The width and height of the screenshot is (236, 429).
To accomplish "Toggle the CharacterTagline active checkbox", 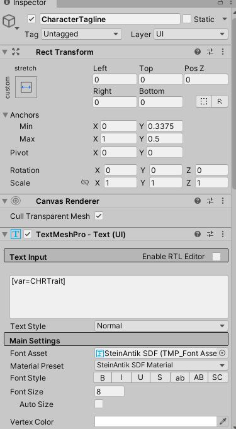I will 31,19.
